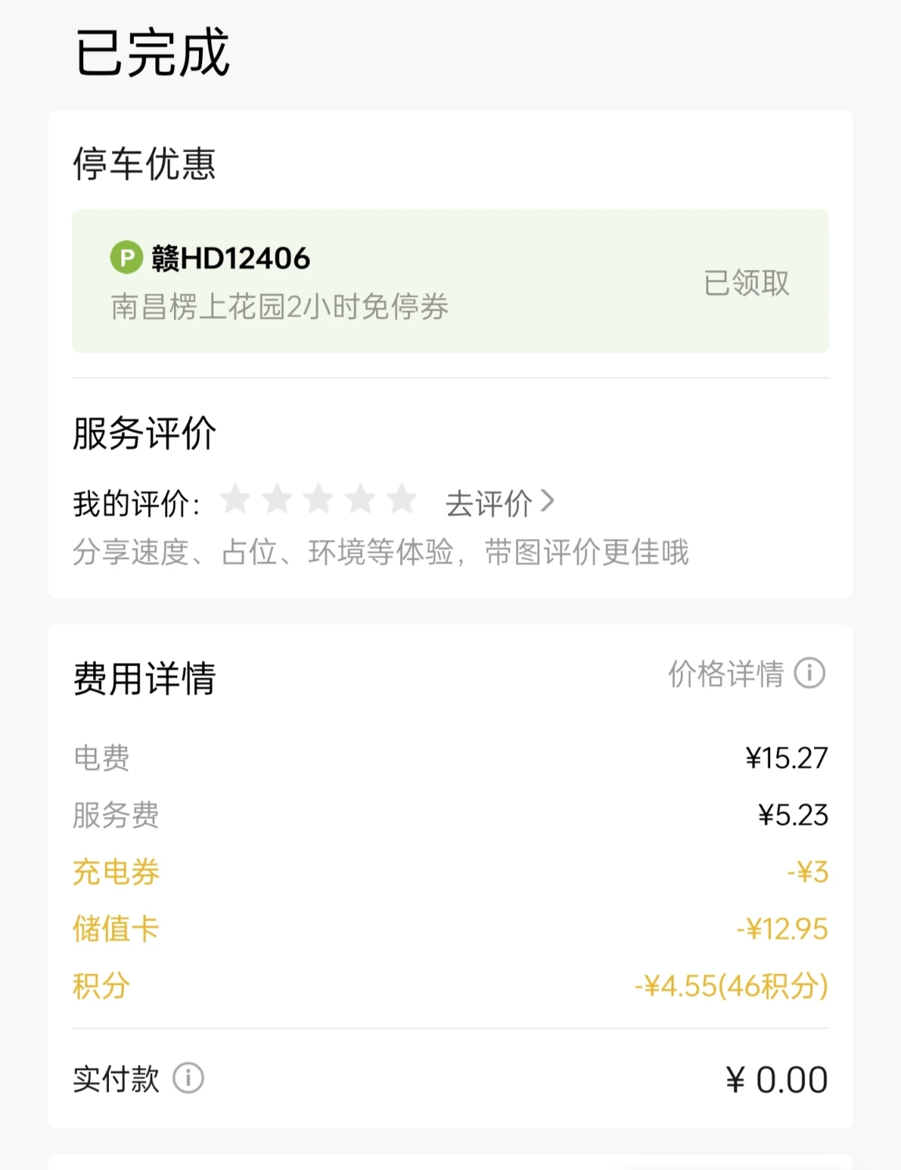901x1170 pixels.
Task: Rate one star in 我的评价
Action: [235, 499]
